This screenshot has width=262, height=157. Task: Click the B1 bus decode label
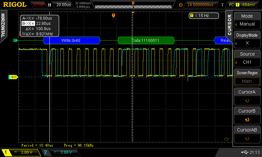15,40
